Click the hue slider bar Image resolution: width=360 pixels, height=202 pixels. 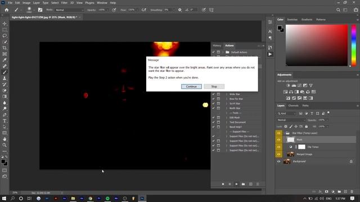tap(354, 45)
